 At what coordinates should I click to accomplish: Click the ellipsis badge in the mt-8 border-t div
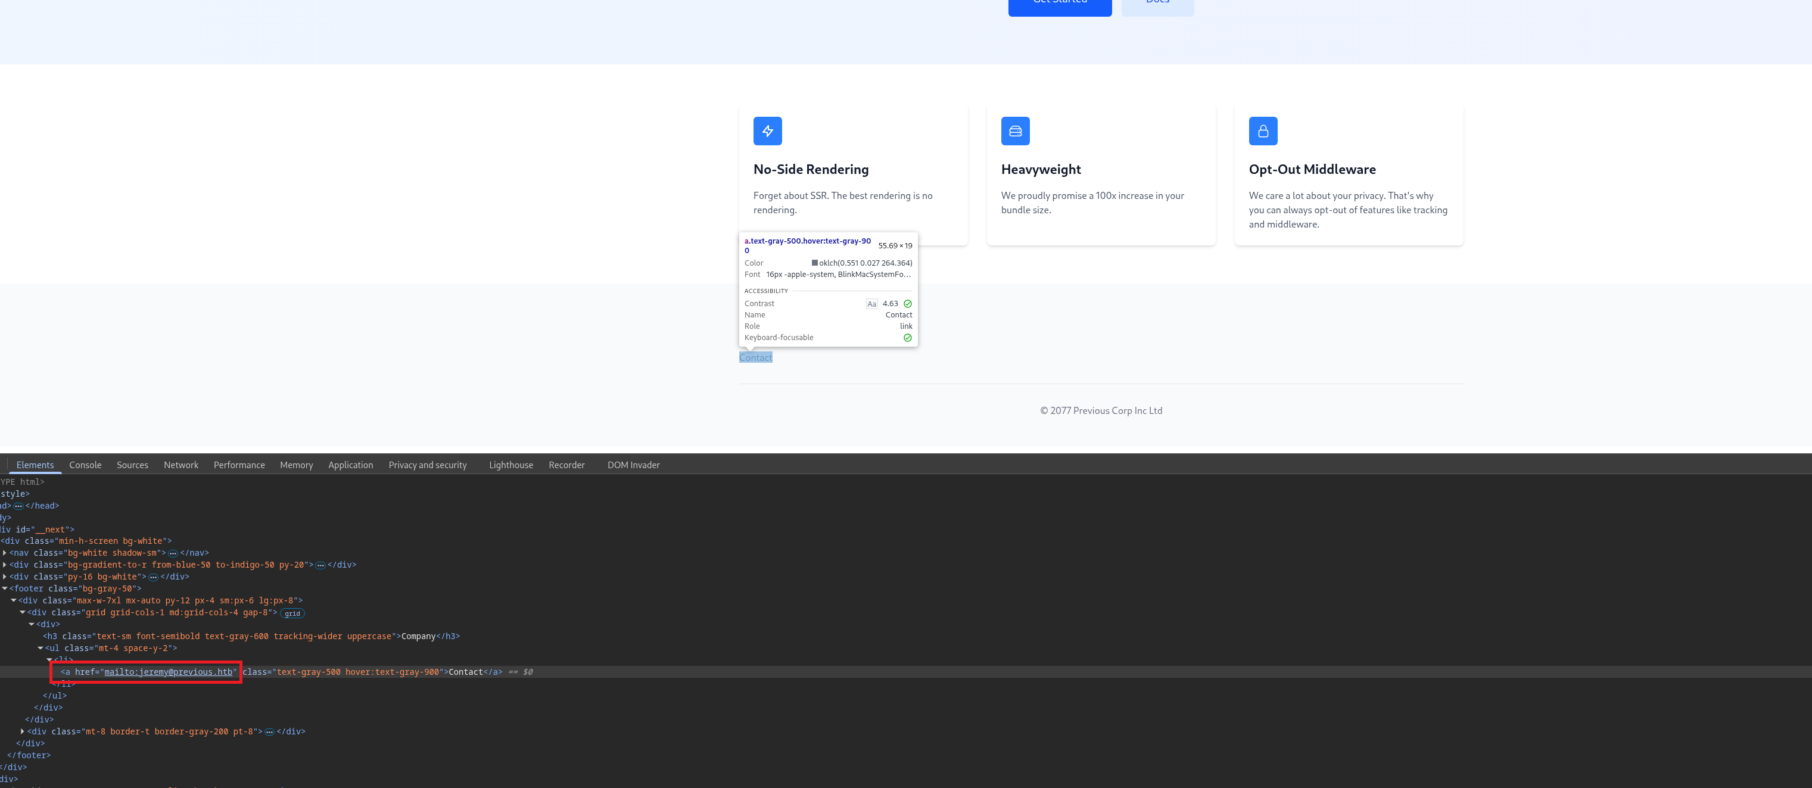coord(269,731)
